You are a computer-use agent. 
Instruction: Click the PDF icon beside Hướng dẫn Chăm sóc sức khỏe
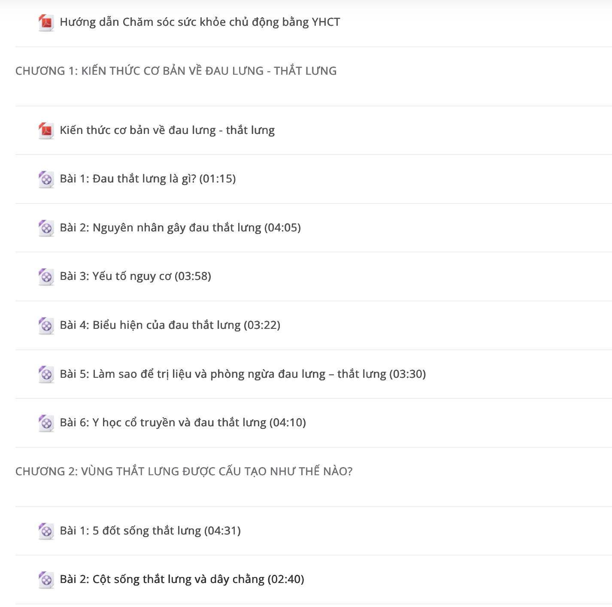click(x=46, y=22)
